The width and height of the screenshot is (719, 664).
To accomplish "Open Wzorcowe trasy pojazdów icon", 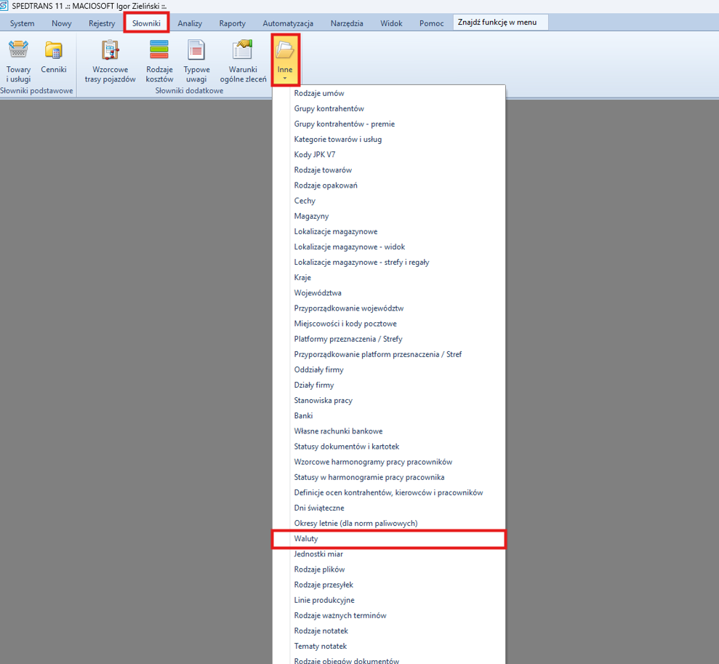I will (x=110, y=51).
